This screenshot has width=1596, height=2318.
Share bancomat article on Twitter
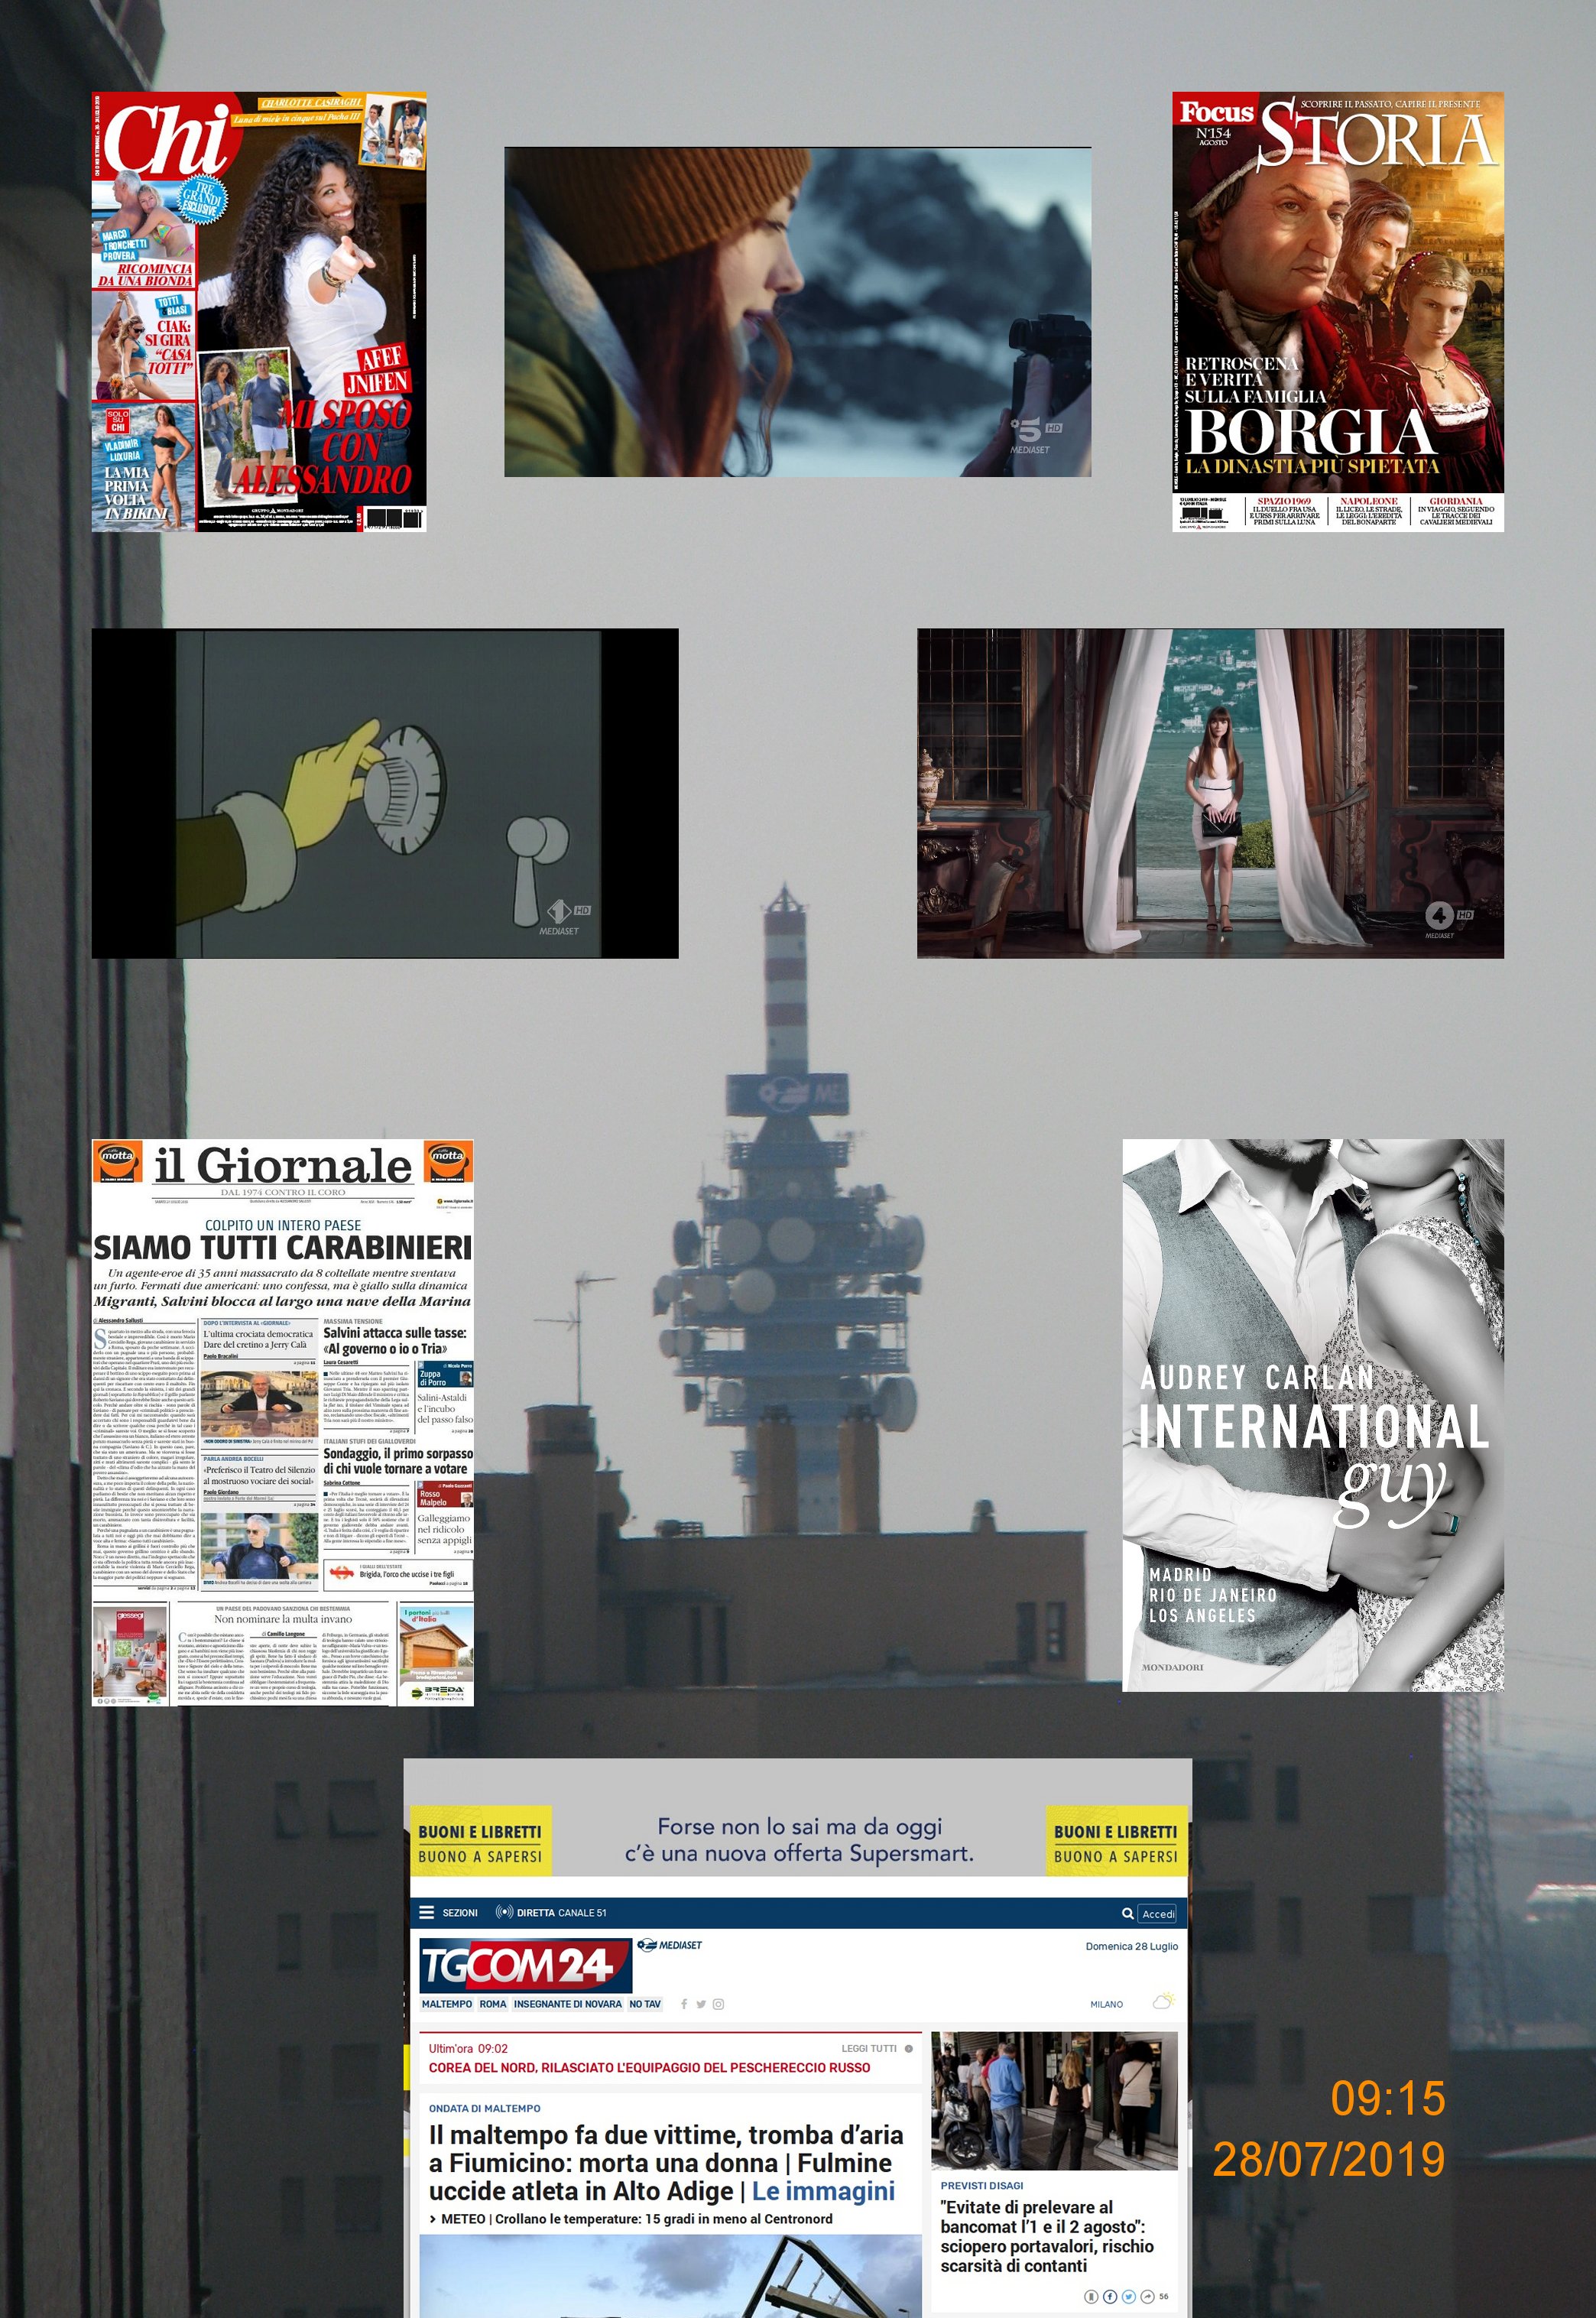tap(1129, 2297)
